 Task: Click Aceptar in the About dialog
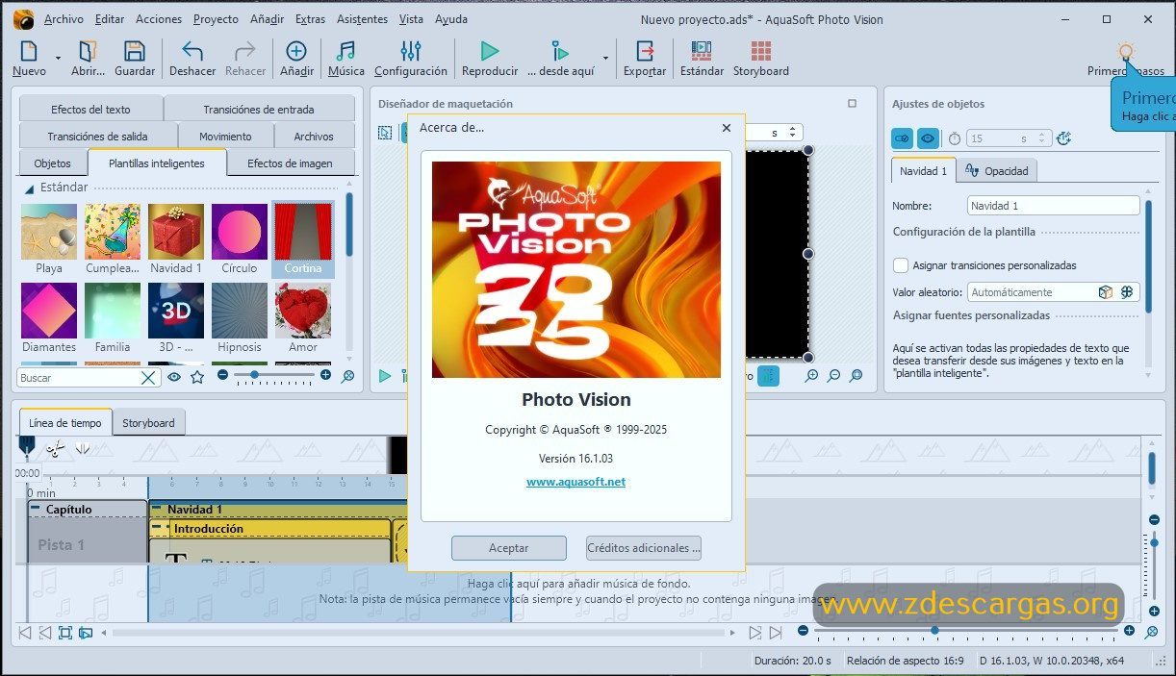508,548
